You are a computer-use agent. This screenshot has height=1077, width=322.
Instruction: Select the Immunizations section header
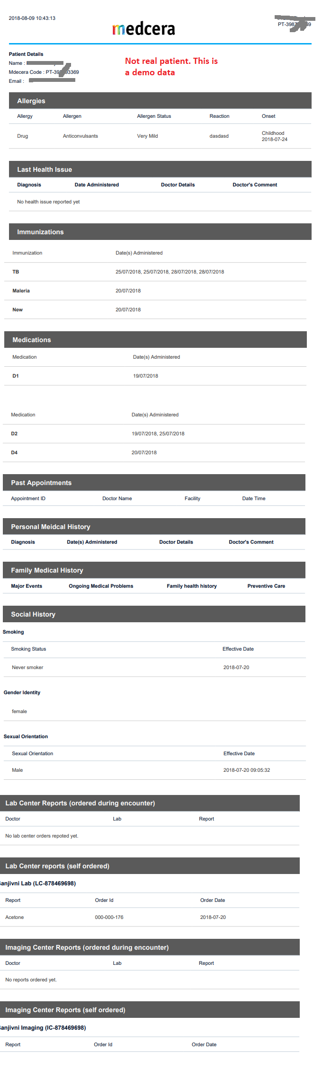40,232
